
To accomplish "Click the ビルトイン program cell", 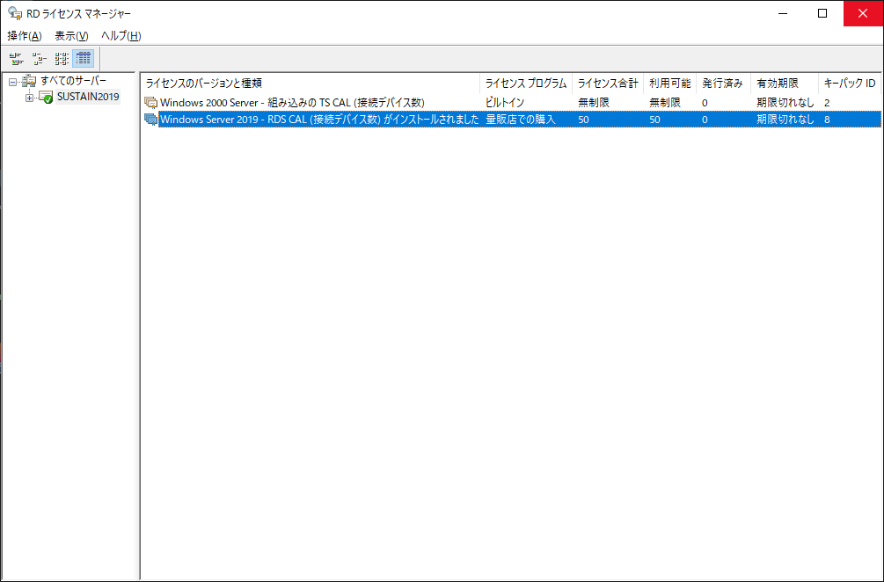I will click(505, 103).
